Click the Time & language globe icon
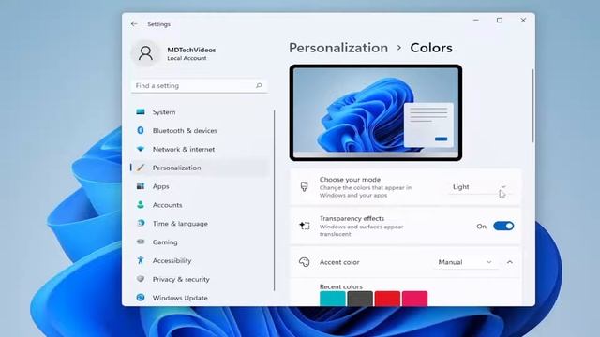The image size is (600, 337). (141, 223)
